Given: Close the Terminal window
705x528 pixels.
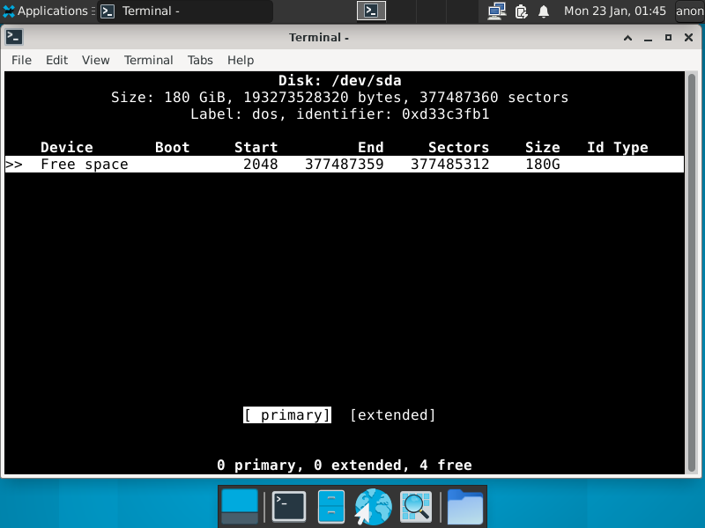Looking at the screenshot, I should click(688, 38).
